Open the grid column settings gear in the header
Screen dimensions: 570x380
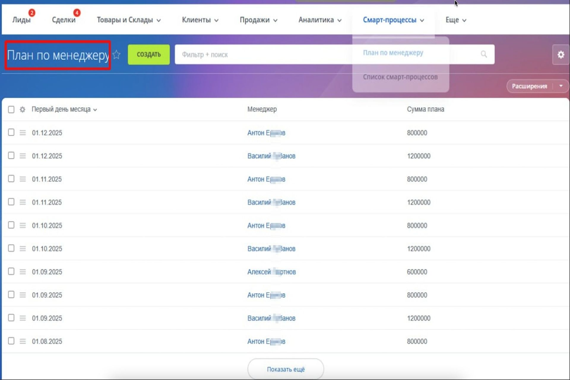click(23, 110)
